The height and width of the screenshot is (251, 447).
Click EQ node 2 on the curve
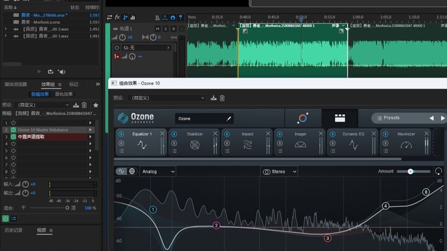coord(217,226)
